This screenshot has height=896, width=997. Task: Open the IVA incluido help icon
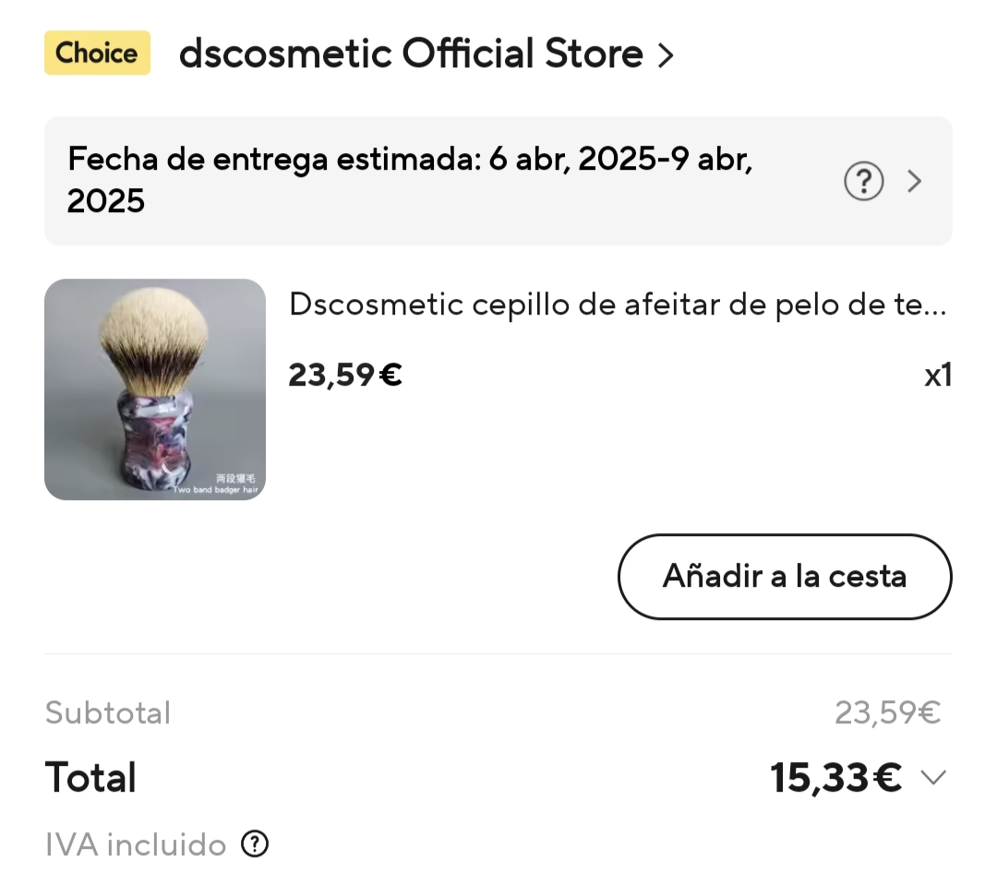click(255, 844)
